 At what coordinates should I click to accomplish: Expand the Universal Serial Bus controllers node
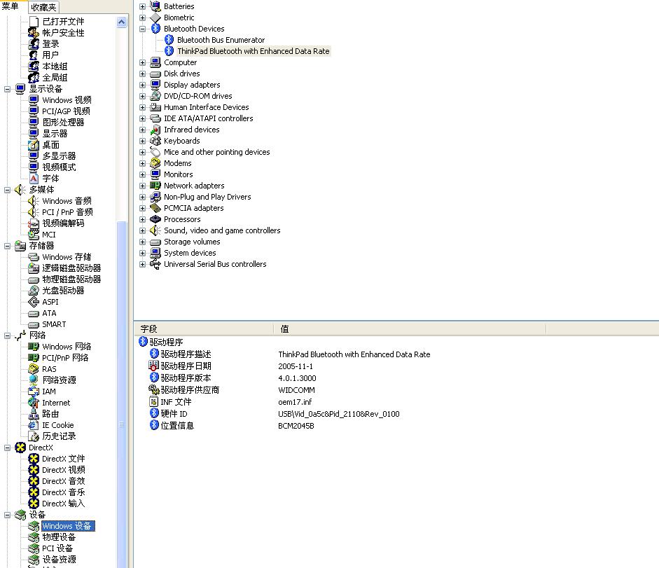(x=143, y=264)
